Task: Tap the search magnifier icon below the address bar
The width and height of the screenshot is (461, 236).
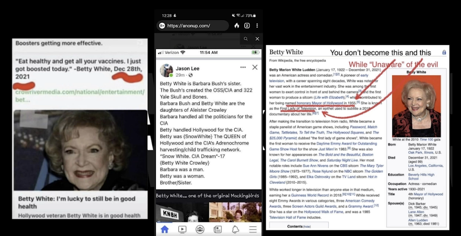Action: 246,39
